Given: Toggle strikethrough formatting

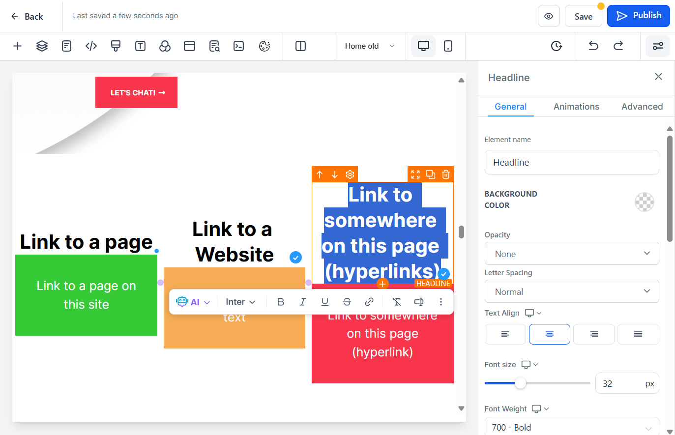Looking at the screenshot, I should pyautogui.click(x=347, y=302).
